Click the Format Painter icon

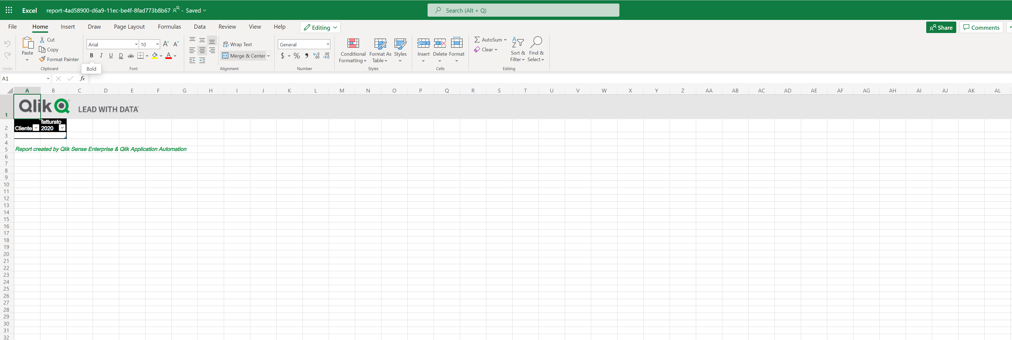[x=42, y=59]
